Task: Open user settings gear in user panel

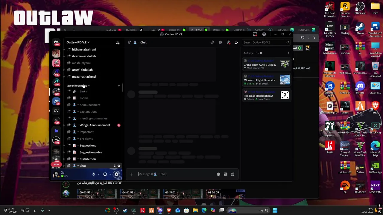Action: [x=116, y=174]
